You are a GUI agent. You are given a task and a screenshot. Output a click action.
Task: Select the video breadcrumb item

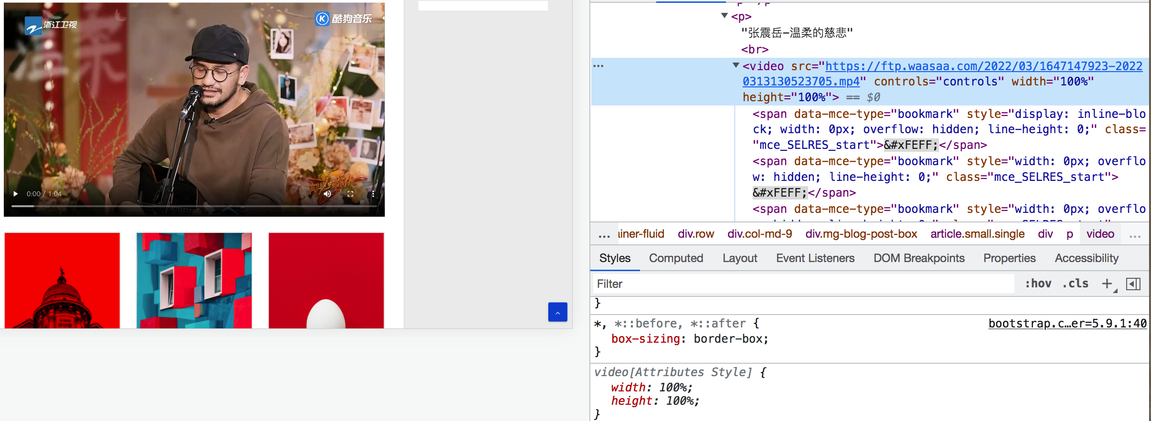pos(1100,234)
